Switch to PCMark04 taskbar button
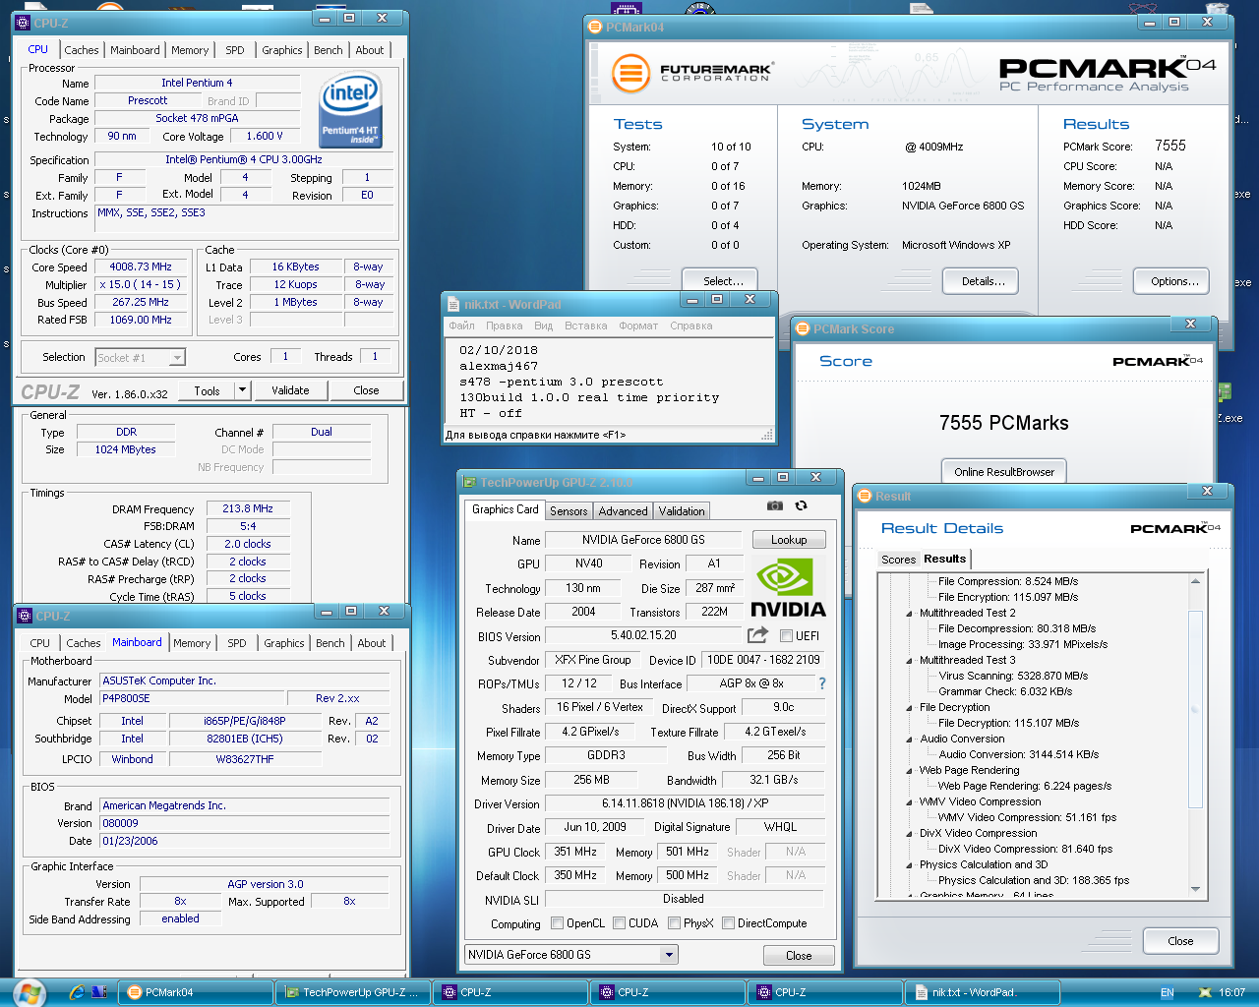The width and height of the screenshot is (1259, 1007). (196, 993)
